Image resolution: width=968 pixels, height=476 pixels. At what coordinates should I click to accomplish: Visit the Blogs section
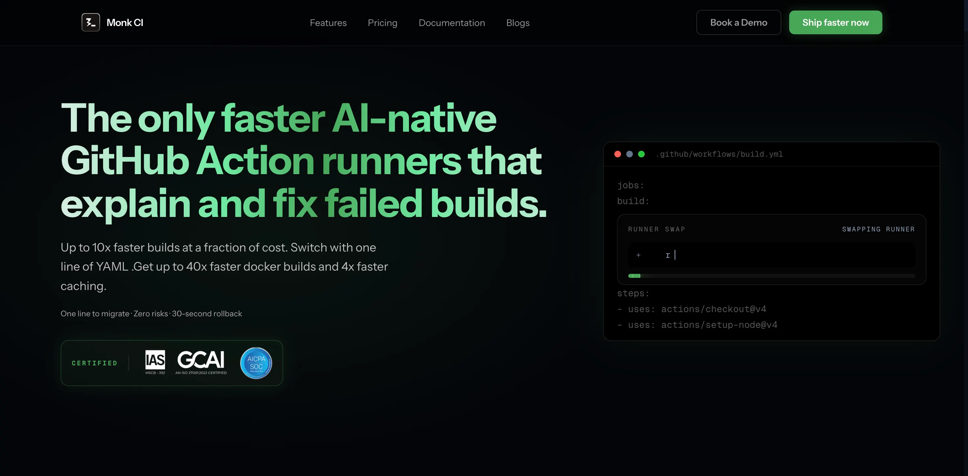point(518,23)
